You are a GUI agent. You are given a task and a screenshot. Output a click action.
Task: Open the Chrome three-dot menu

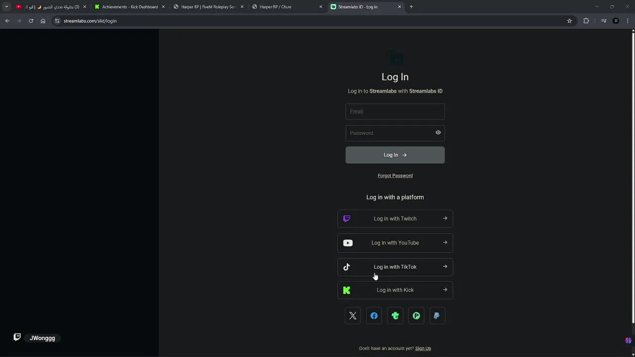tap(628, 21)
